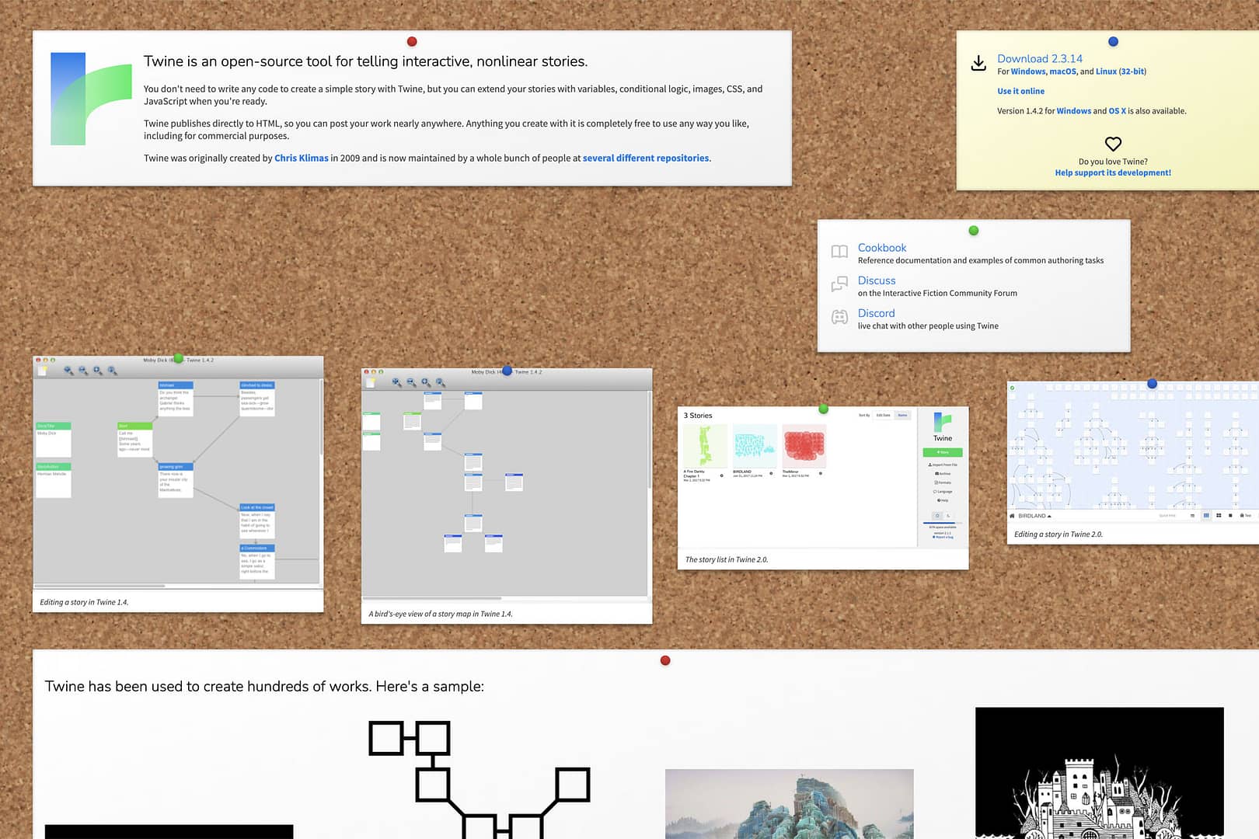The height and width of the screenshot is (839, 1259).
Task: Click caption 'Editing a story in Twine 1.4.'
Action: pyautogui.click(x=84, y=602)
